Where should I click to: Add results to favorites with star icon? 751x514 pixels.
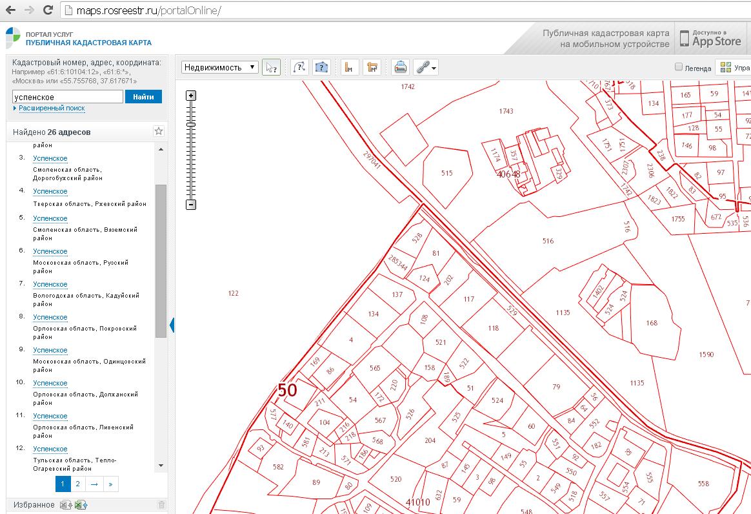(x=159, y=131)
